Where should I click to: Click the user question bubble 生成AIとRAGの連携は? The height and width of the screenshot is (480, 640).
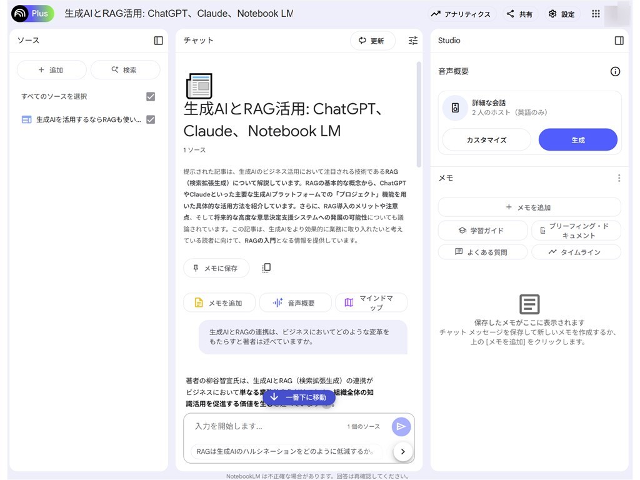tap(303, 337)
